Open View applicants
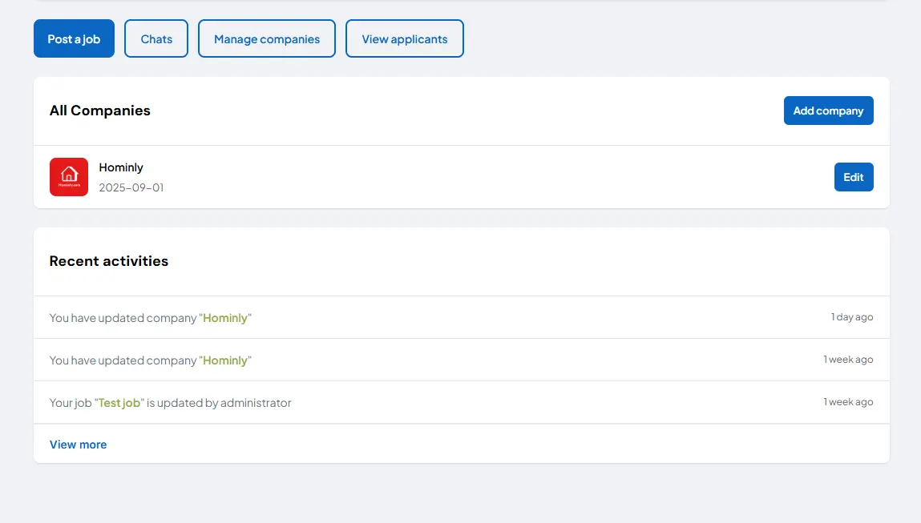The image size is (921, 523). (x=405, y=38)
